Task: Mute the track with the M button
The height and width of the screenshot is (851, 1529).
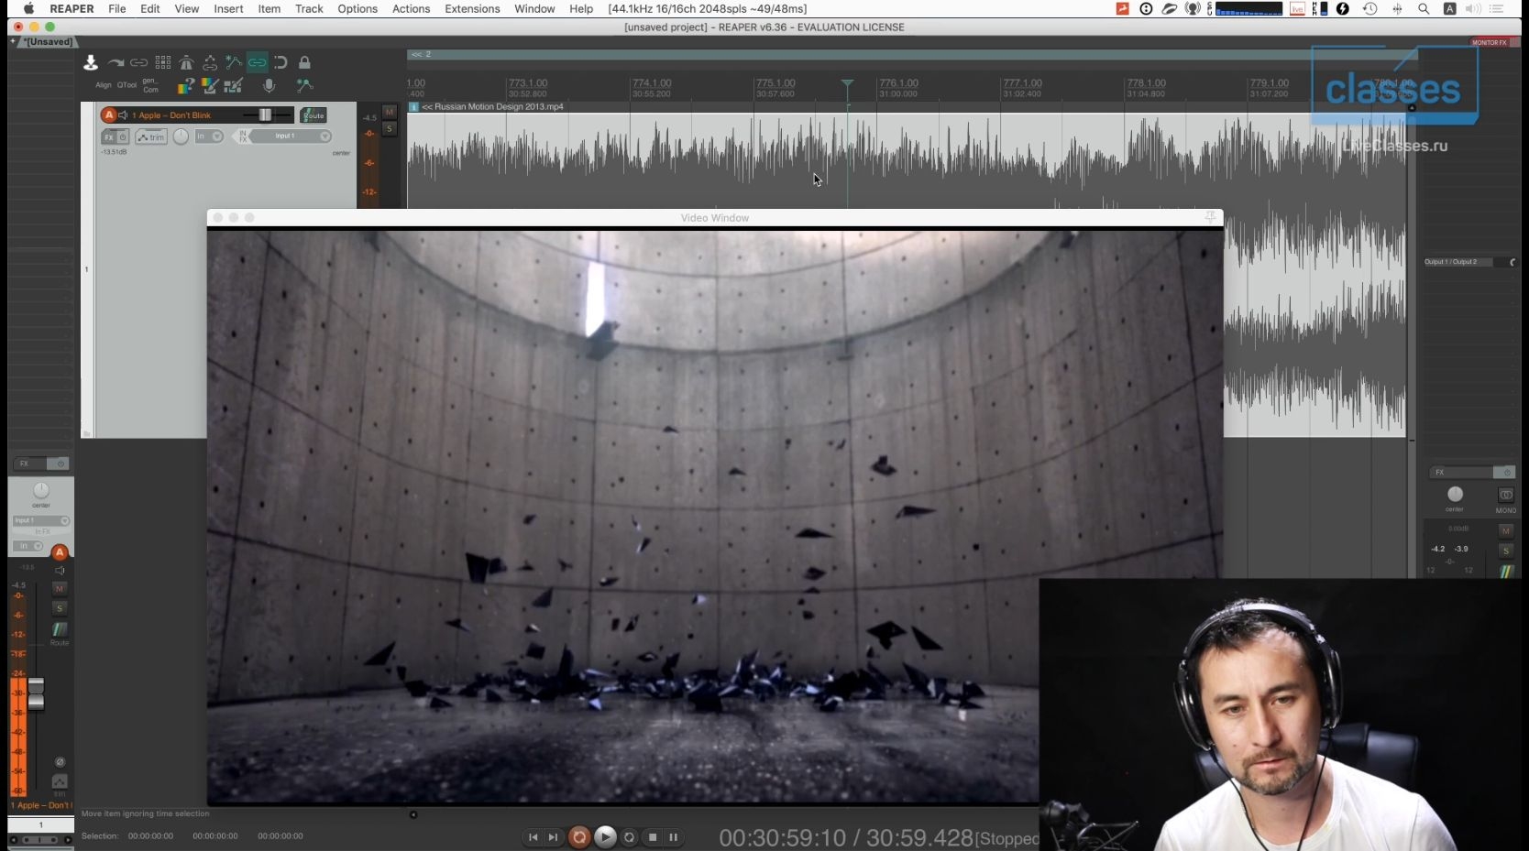Action: [x=390, y=112]
